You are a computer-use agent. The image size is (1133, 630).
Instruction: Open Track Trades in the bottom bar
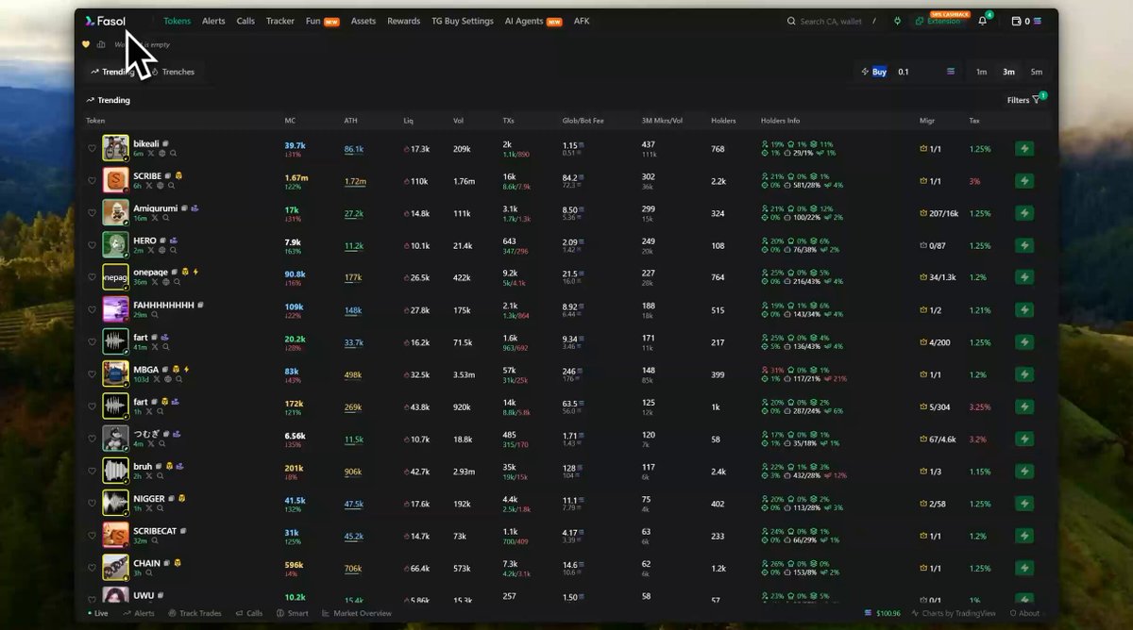(193, 613)
